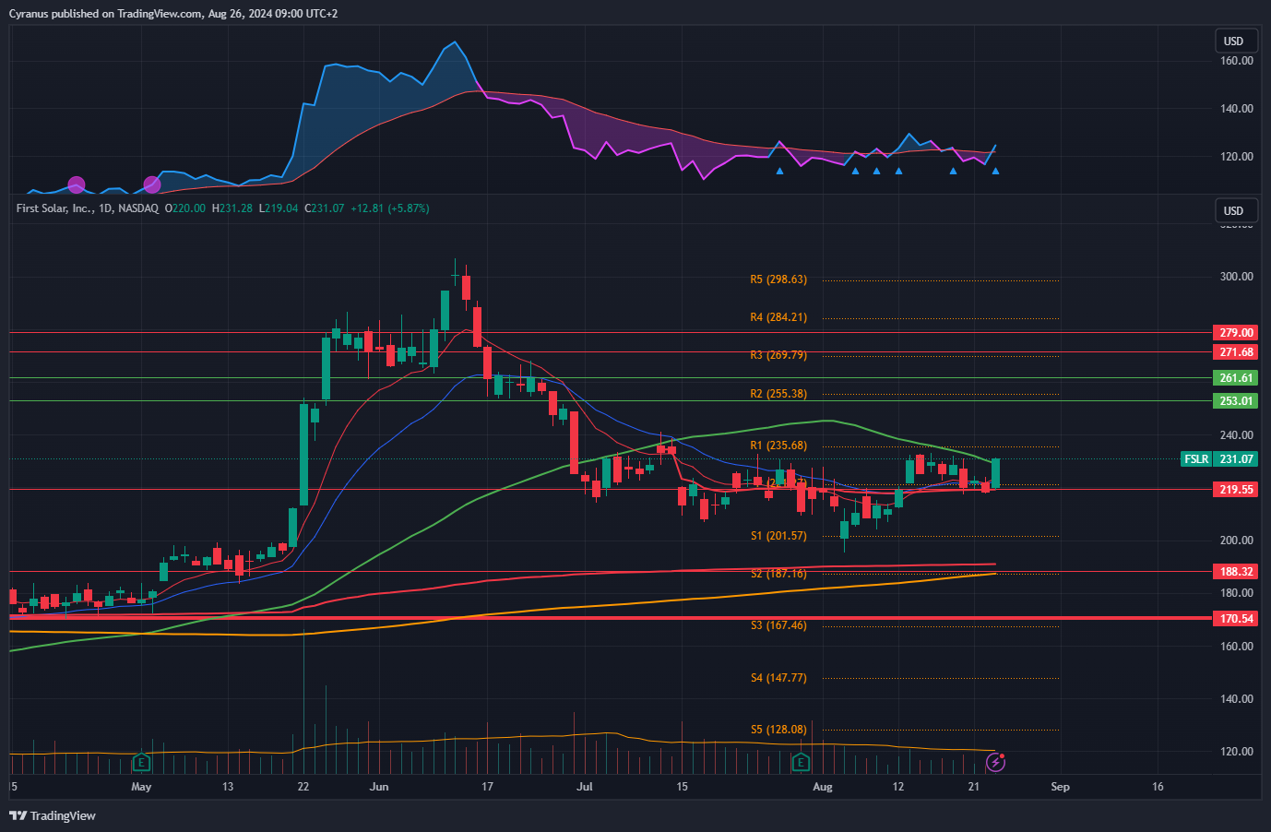Click the 253.01 green price label
This screenshot has height=832, width=1271.
click(x=1237, y=400)
